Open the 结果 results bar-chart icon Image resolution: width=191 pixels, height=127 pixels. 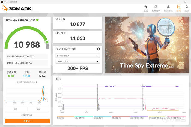(178, 7)
